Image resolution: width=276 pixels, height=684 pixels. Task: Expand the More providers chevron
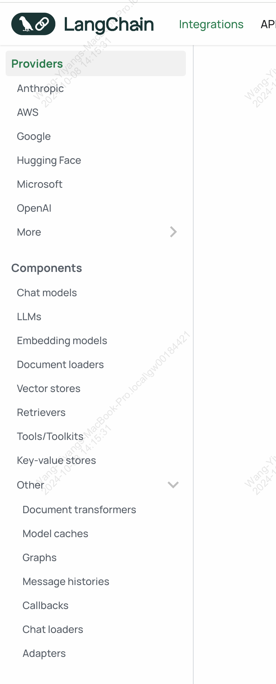coord(173,232)
